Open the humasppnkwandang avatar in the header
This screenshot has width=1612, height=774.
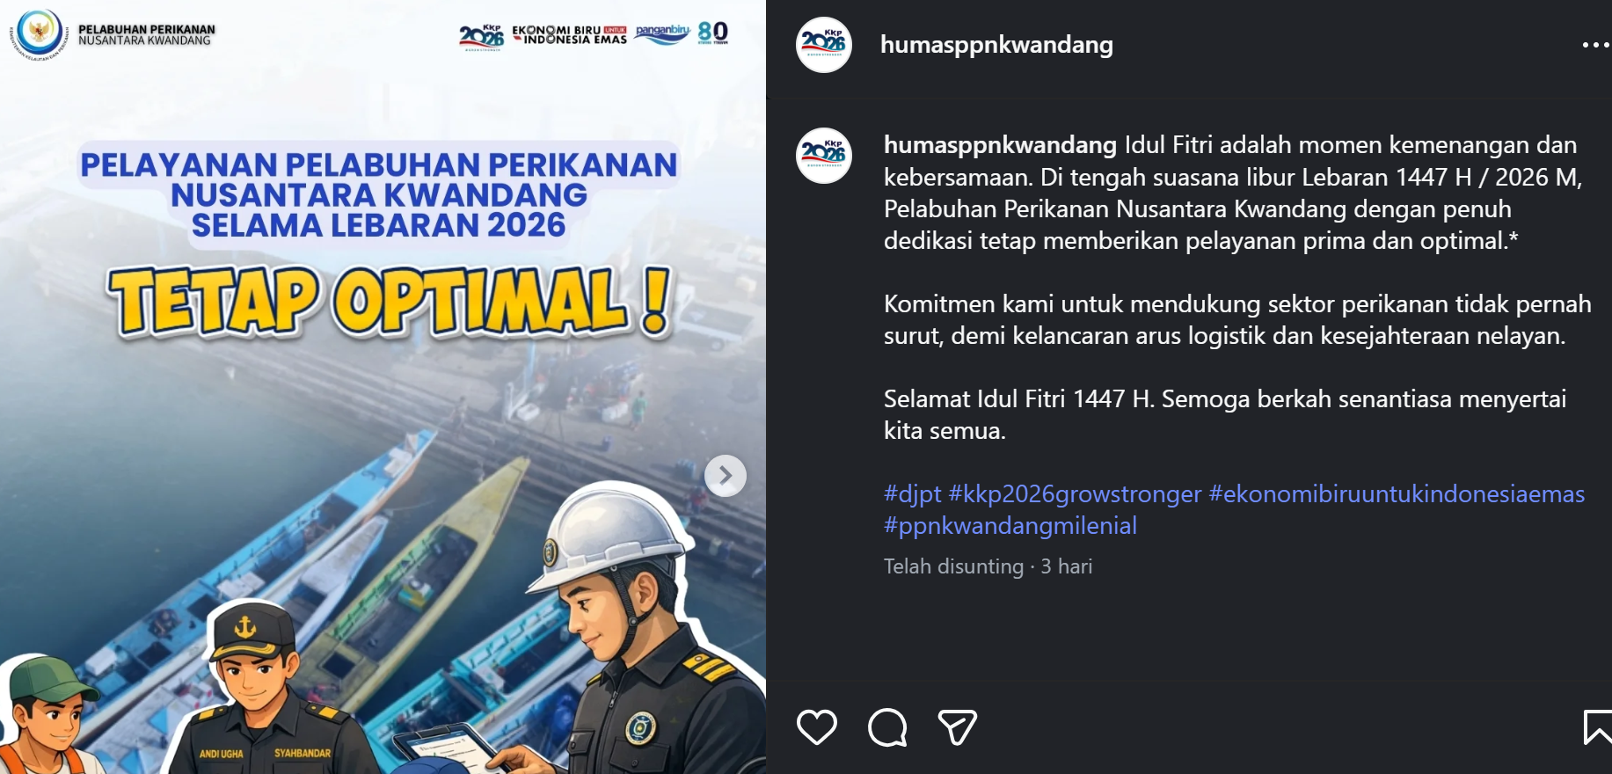[x=824, y=45]
